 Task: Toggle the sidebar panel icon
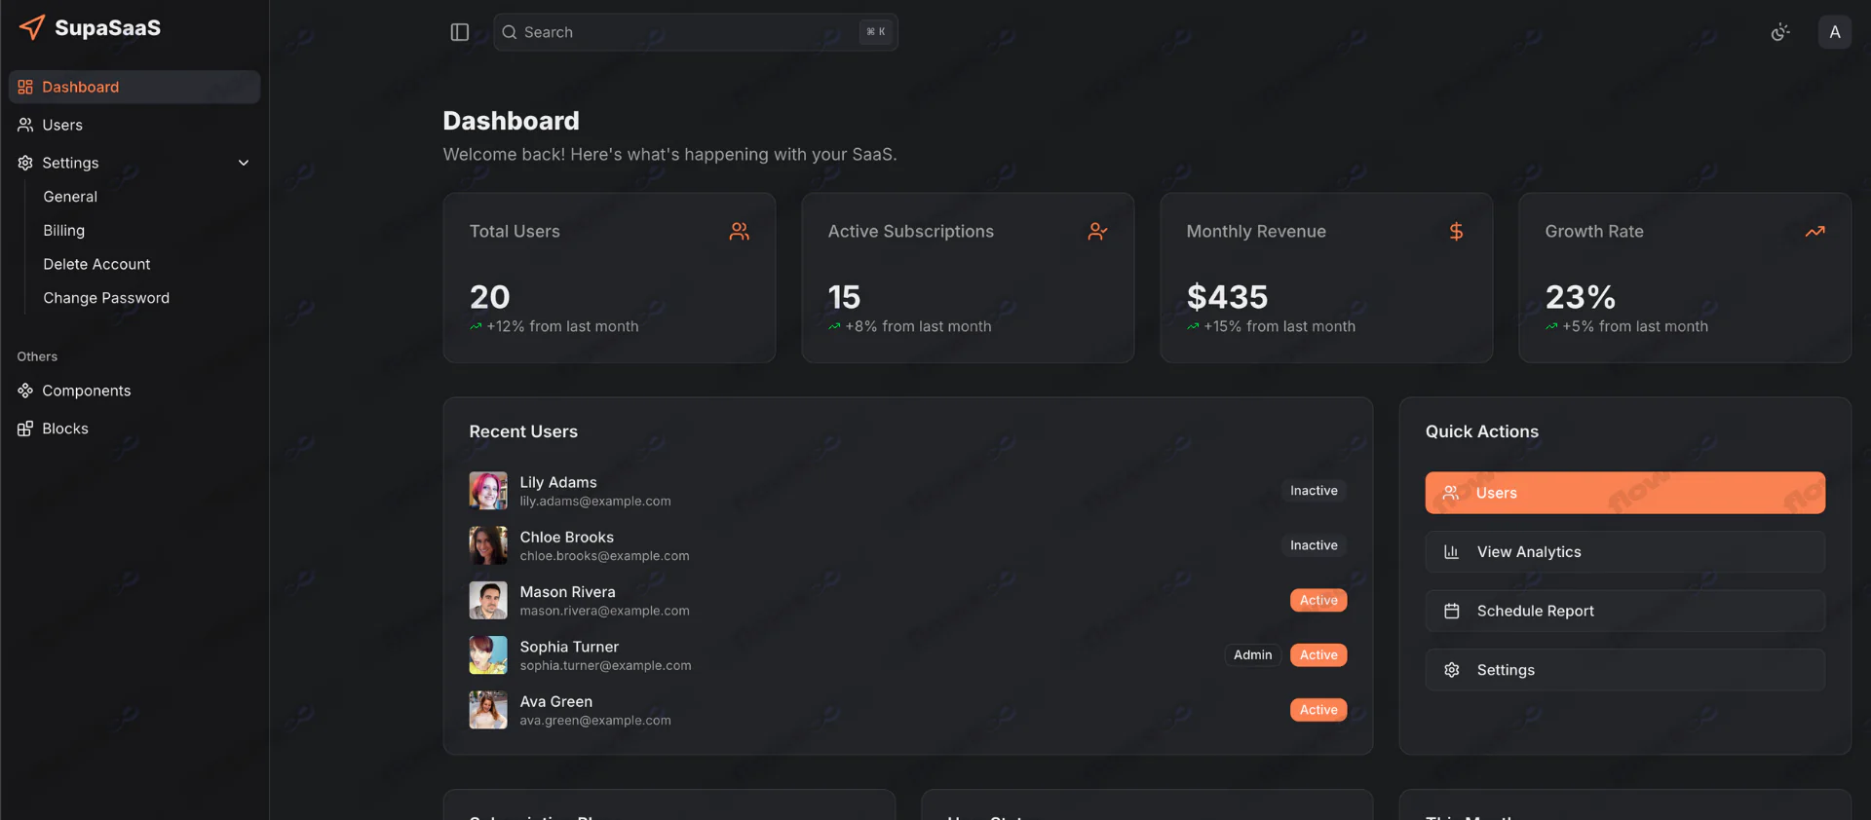tap(460, 32)
